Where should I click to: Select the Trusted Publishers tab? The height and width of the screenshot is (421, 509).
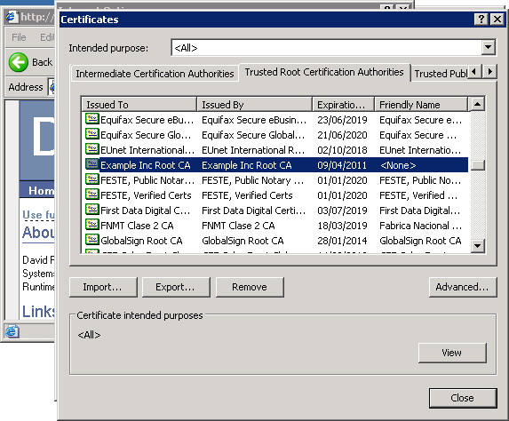[440, 74]
